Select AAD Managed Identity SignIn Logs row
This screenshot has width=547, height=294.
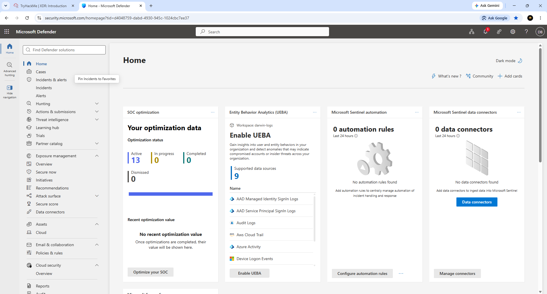271,199
